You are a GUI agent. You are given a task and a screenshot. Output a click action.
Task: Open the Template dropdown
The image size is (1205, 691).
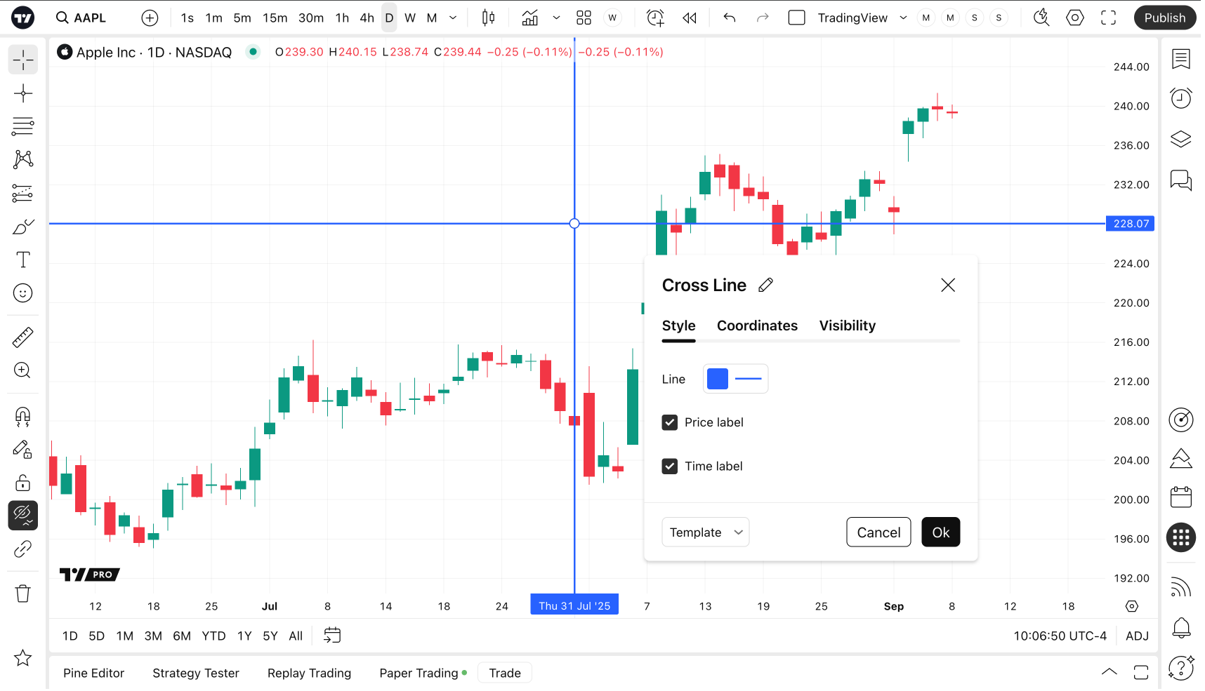pyautogui.click(x=706, y=533)
